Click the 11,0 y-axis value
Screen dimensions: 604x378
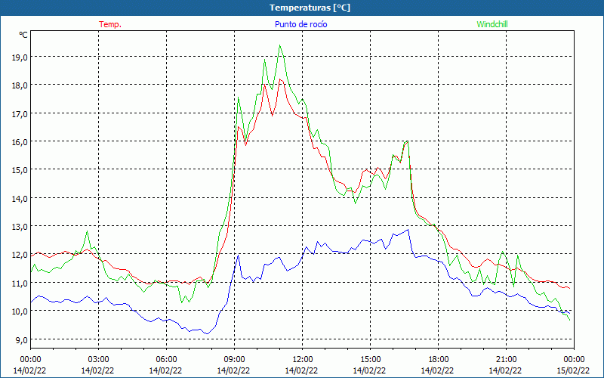click(x=20, y=283)
